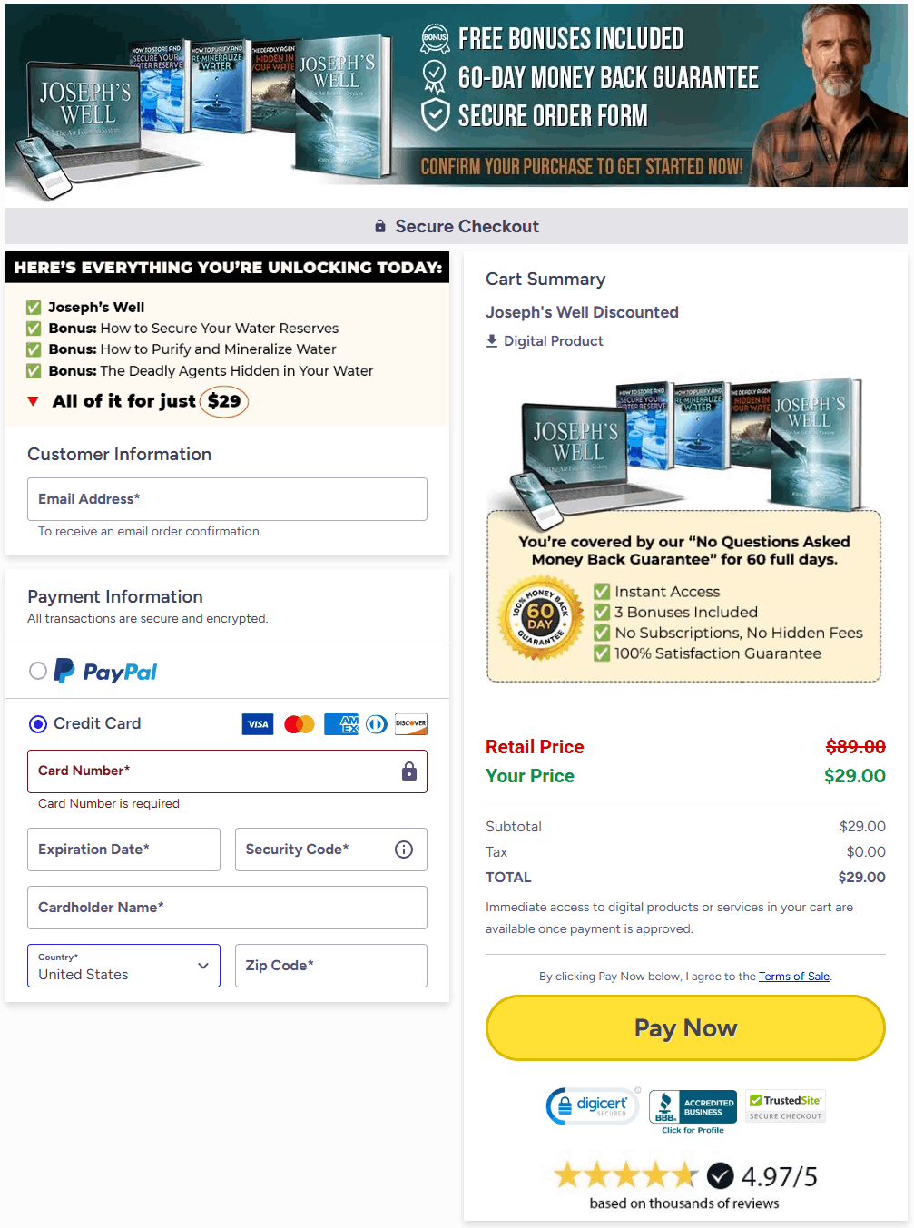Open the Terms of Sale link

(794, 977)
